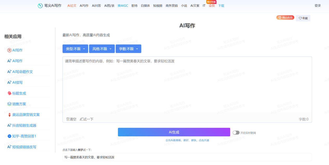Click the 登录 login link
This screenshot has width=329, height=165.
pos(318,5)
